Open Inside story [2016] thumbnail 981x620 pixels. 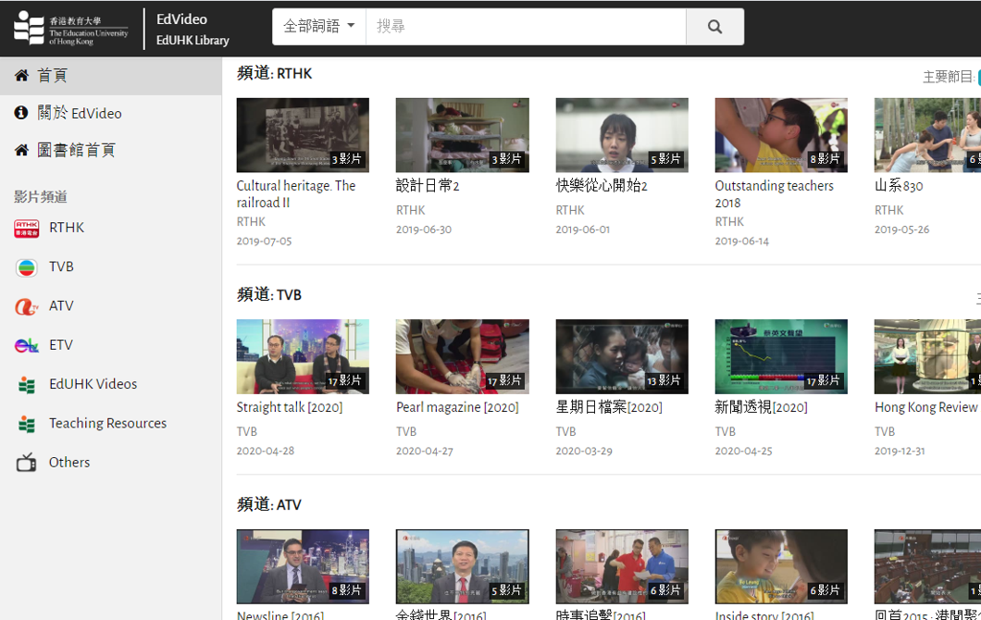point(781,567)
